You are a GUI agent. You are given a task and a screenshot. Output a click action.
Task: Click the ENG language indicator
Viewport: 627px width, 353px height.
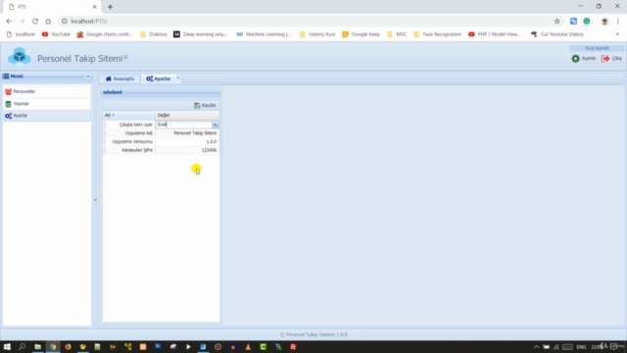click(581, 346)
